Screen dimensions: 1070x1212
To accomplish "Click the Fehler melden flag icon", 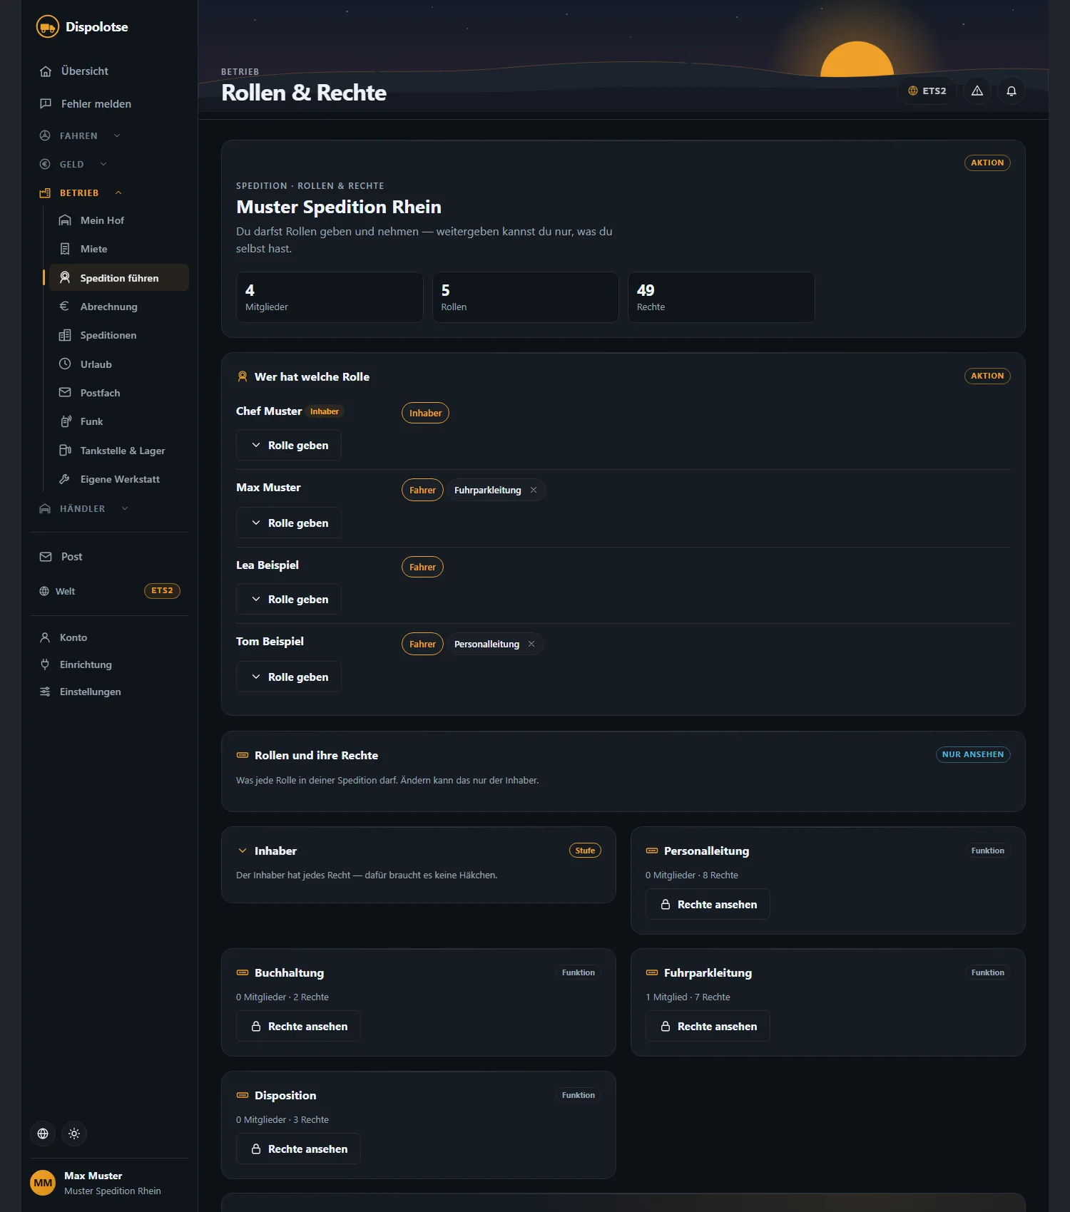I will [x=46, y=104].
